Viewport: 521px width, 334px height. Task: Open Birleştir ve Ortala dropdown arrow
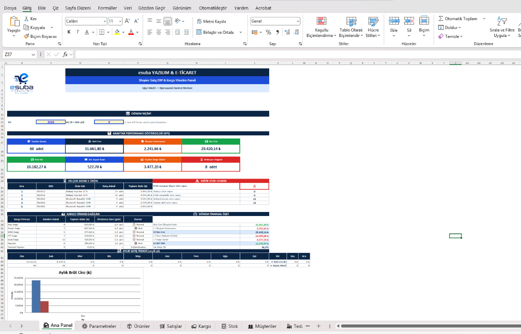(x=241, y=32)
